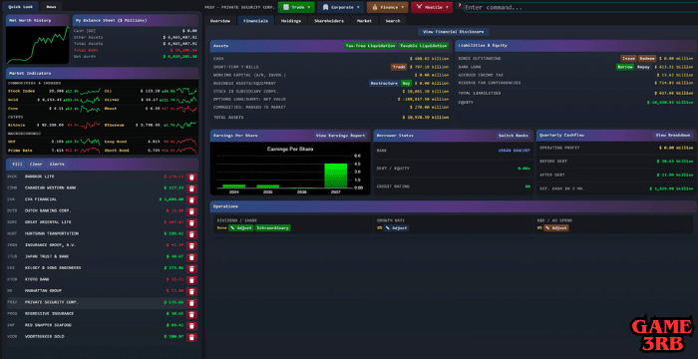Select KYOTO BANK in the watchlist
The height and width of the screenshot is (359, 698).
pos(38,279)
